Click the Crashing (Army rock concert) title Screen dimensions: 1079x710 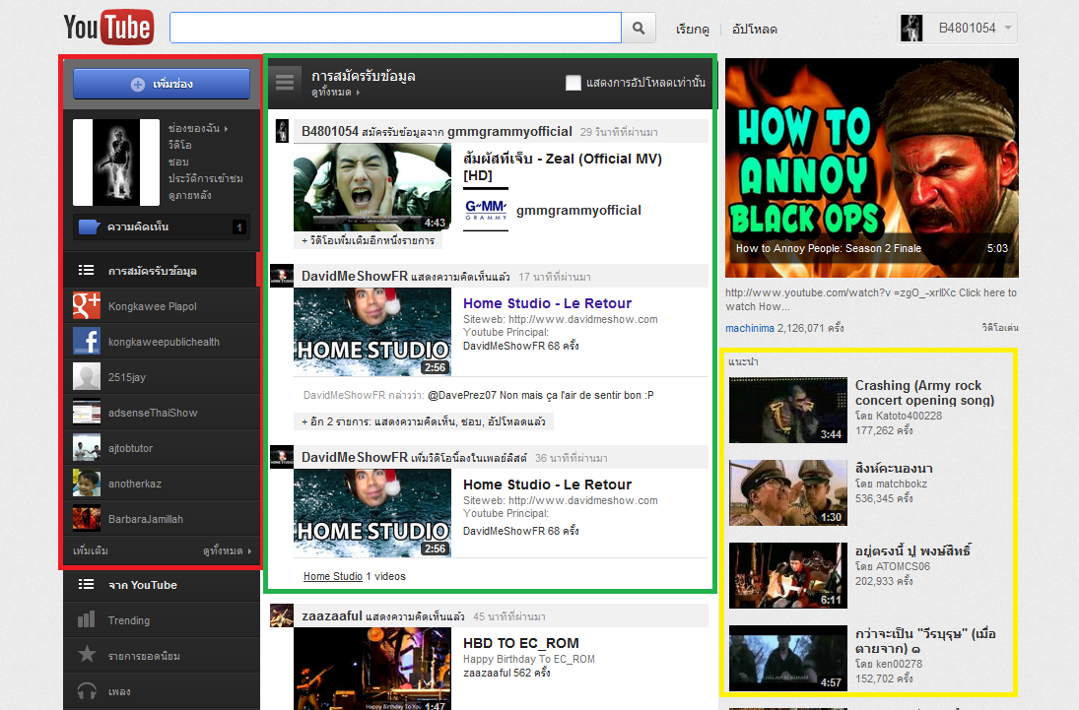pyautogui.click(x=924, y=393)
